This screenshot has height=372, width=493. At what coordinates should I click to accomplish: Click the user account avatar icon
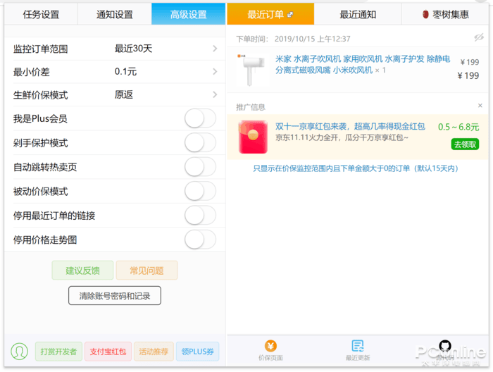(x=20, y=352)
